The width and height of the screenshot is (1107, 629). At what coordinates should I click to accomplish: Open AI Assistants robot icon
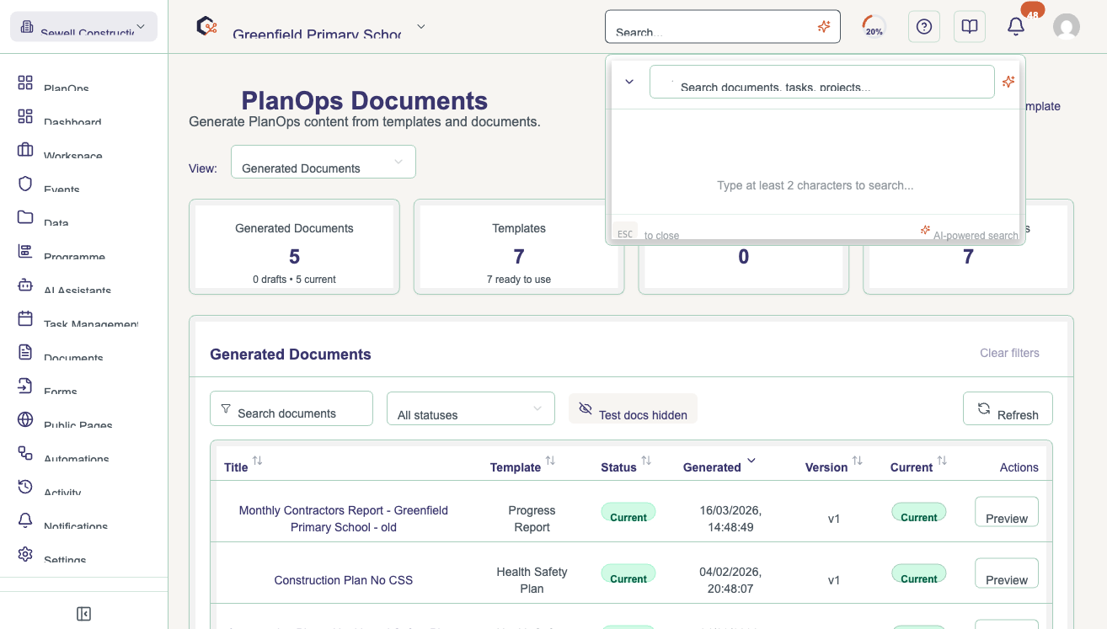pyautogui.click(x=25, y=285)
